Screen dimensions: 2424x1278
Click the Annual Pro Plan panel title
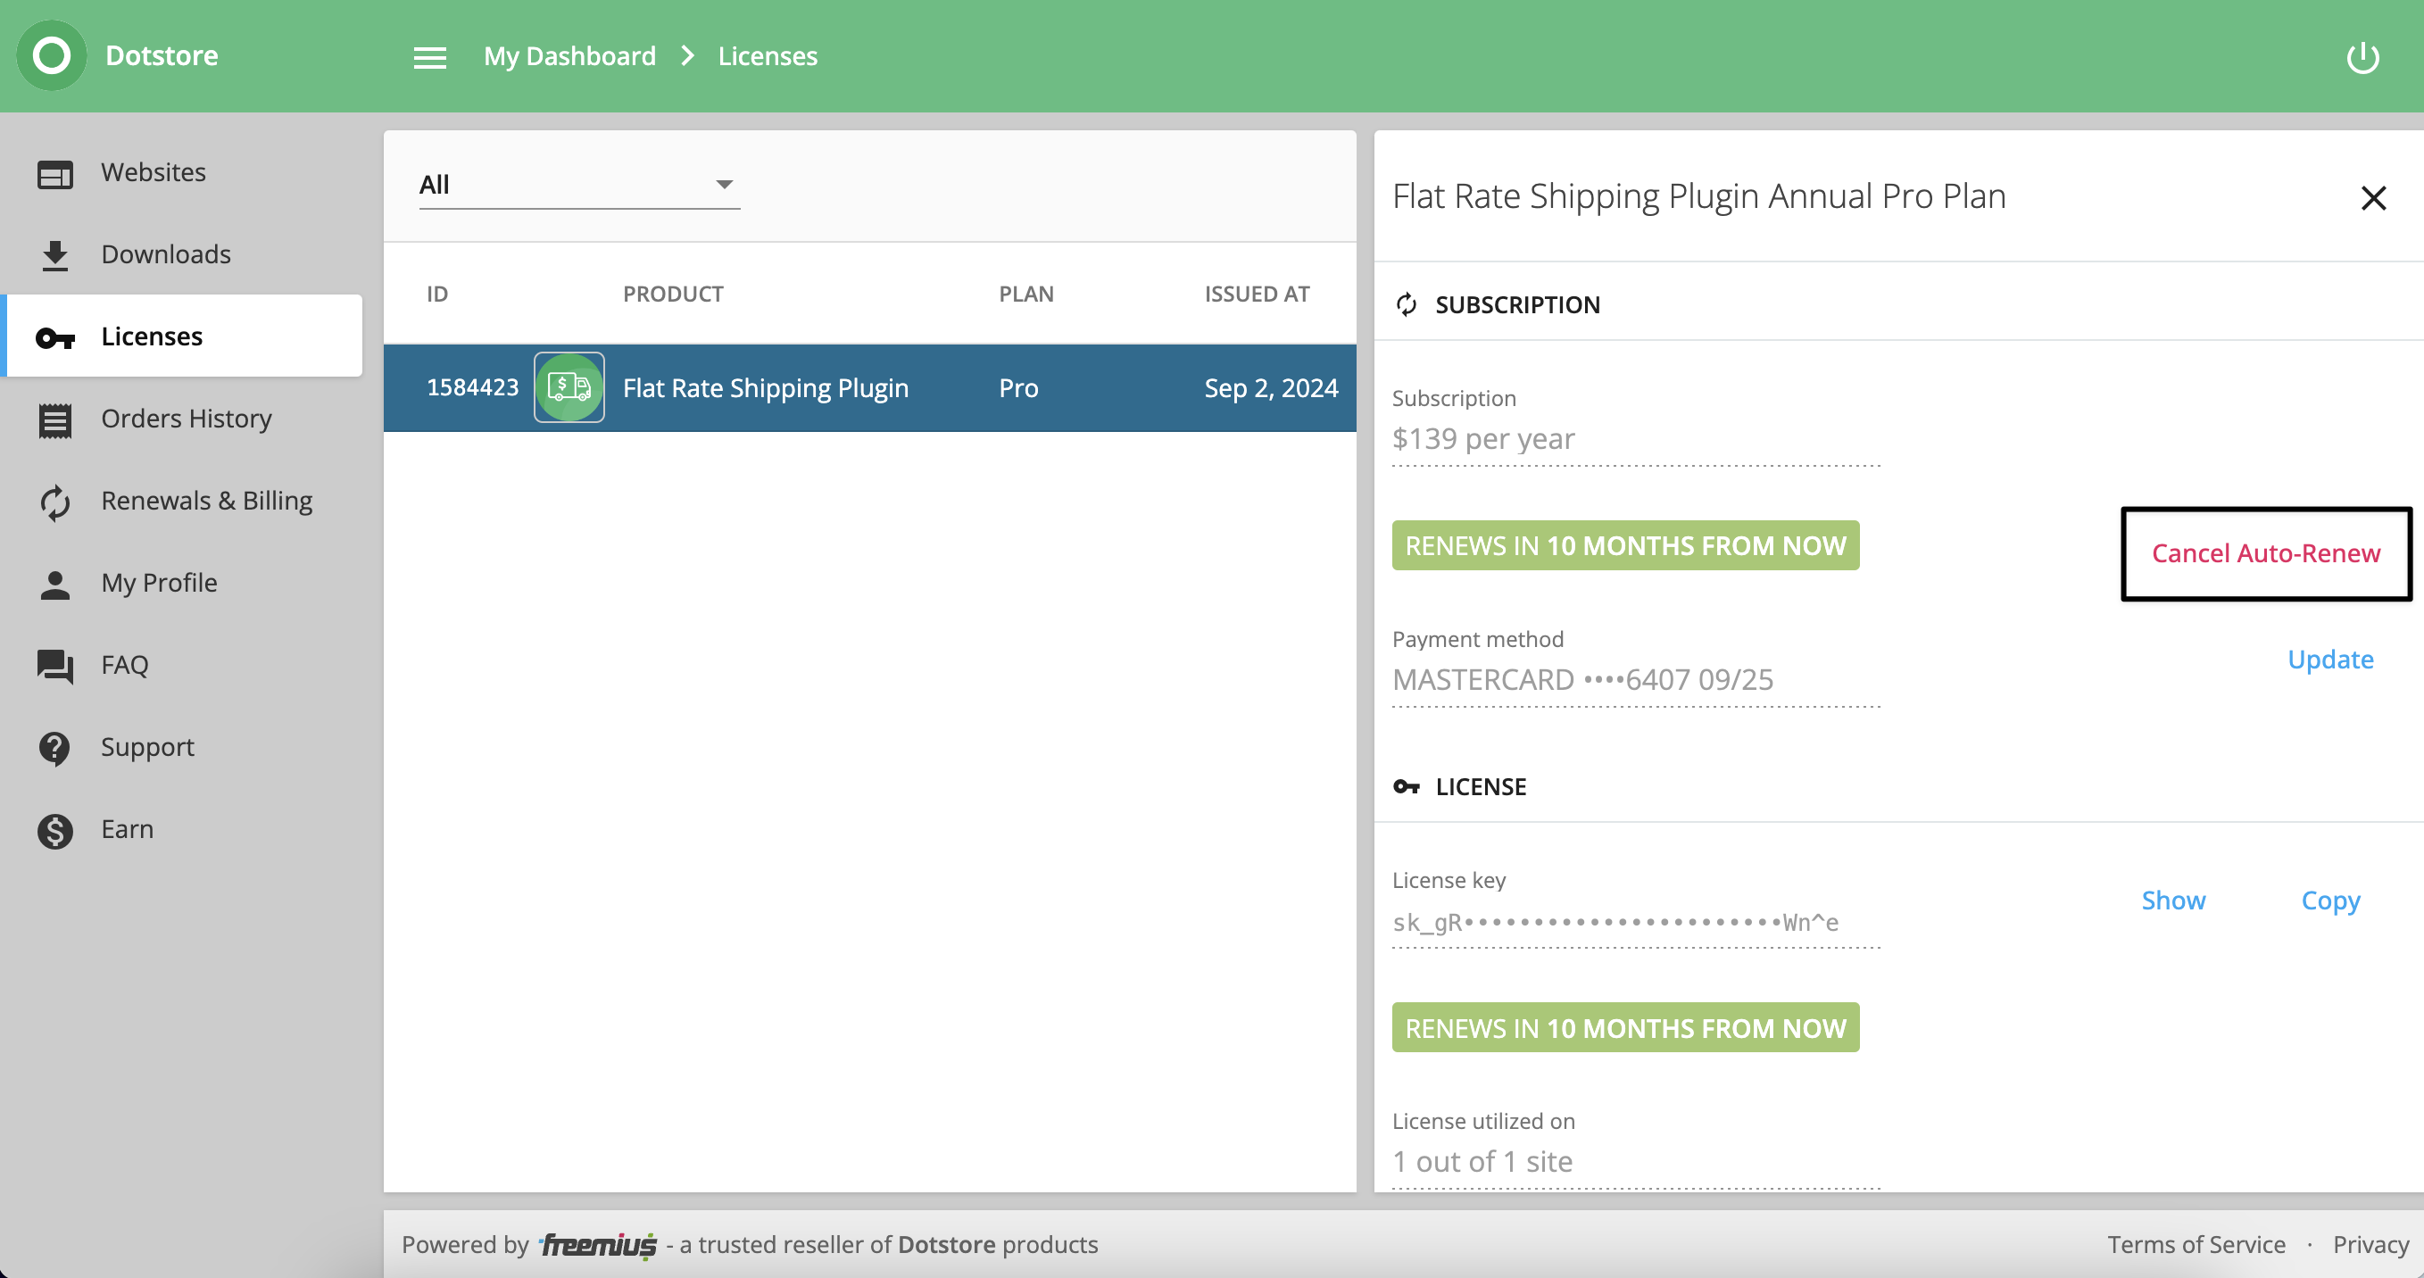[1698, 195]
